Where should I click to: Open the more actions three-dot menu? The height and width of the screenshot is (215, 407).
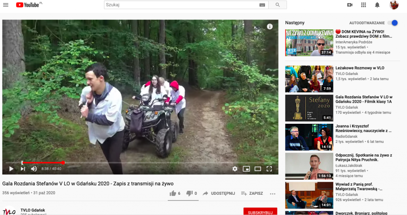[x=273, y=194]
